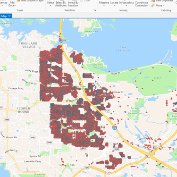Close the Map view tab
This screenshot has height=177, width=177.
pyautogui.click(x=9, y=16)
